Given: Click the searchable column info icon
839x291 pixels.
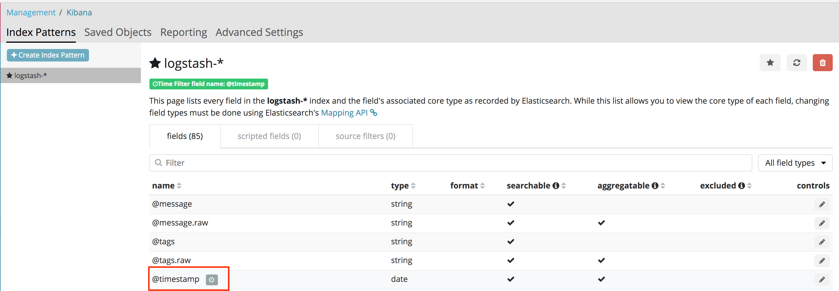Looking at the screenshot, I should (x=556, y=186).
